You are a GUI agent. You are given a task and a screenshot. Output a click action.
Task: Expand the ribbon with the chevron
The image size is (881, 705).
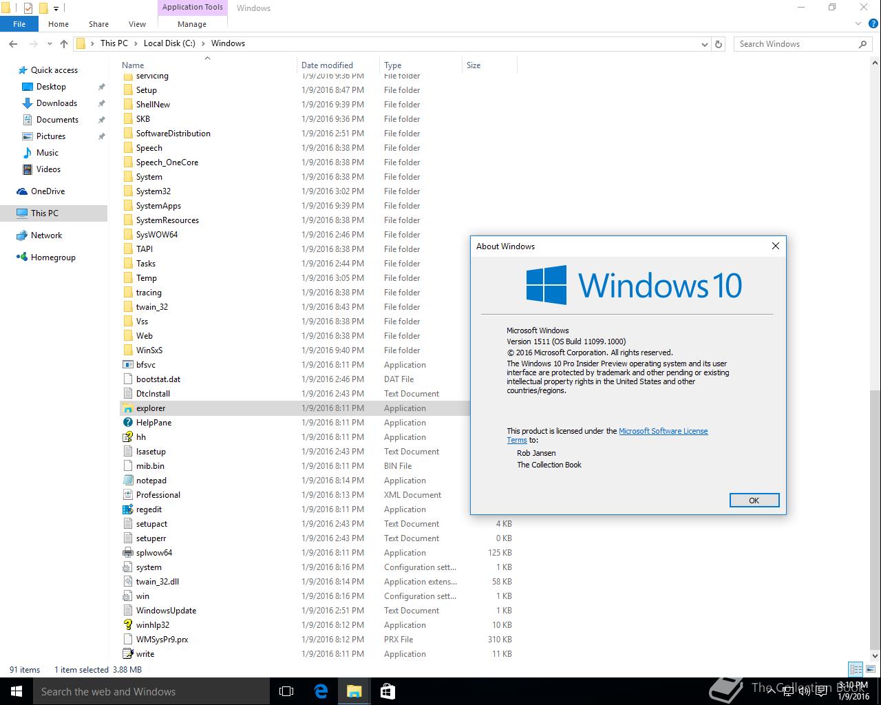[858, 23]
